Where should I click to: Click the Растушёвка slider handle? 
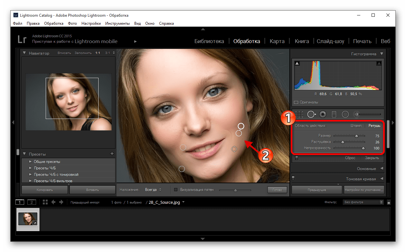click(343, 142)
